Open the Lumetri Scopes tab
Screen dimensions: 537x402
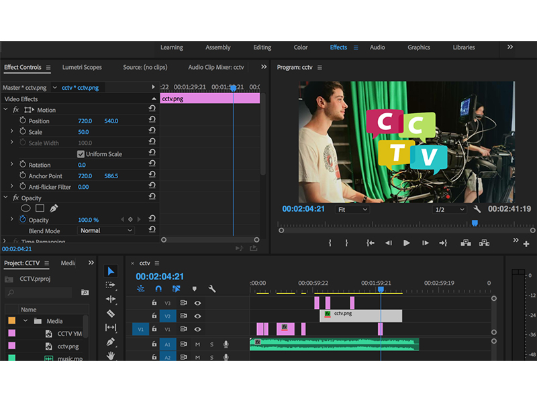82,67
